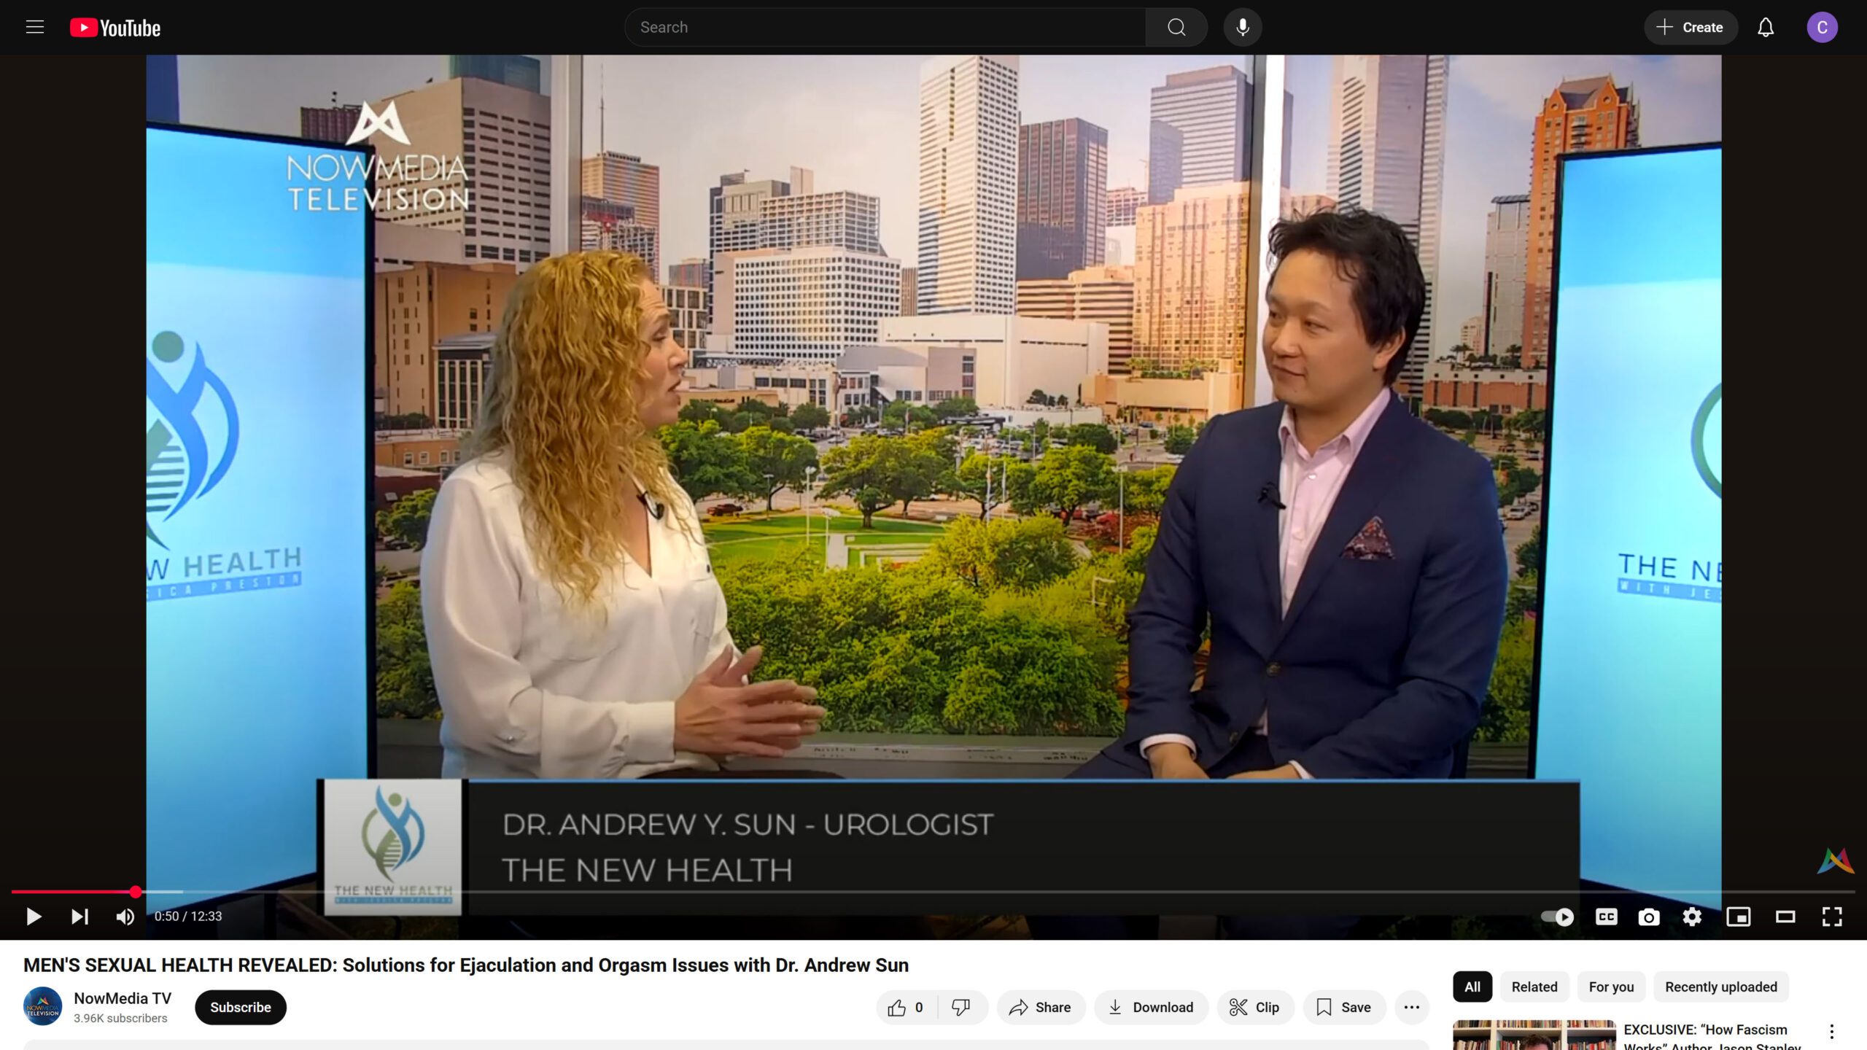Click the video progress bar scrubber
This screenshot has height=1050, width=1867.
[x=136, y=892]
